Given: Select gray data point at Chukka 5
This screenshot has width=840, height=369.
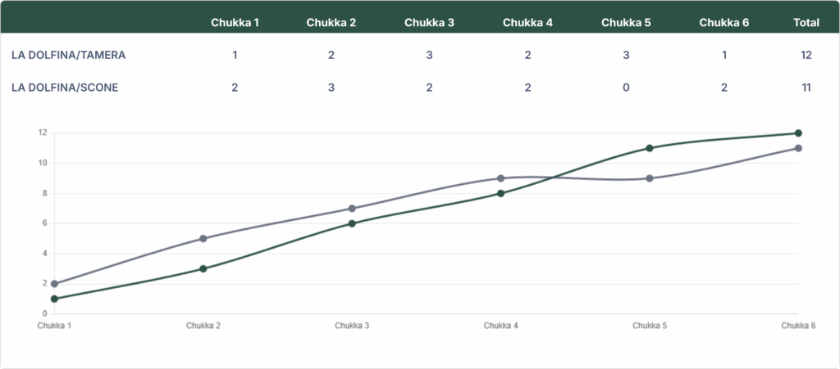Looking at the screenshot, I should (650, 178).
